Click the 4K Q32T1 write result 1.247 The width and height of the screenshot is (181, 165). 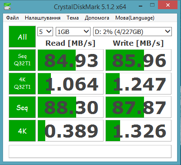138,84
